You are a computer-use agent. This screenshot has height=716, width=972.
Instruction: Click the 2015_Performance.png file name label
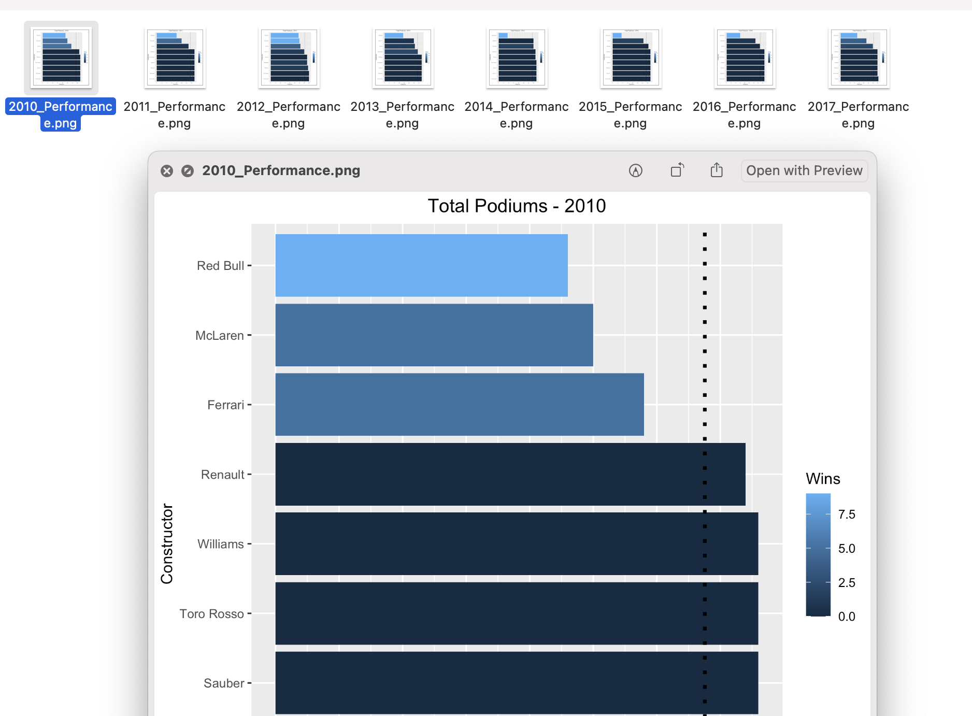(631, 114)
